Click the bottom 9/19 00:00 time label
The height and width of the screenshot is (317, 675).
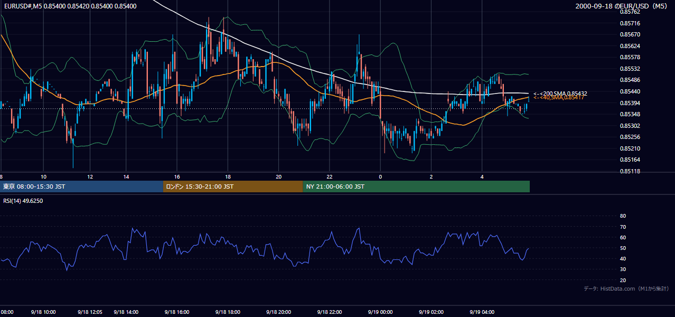point(380,312)
